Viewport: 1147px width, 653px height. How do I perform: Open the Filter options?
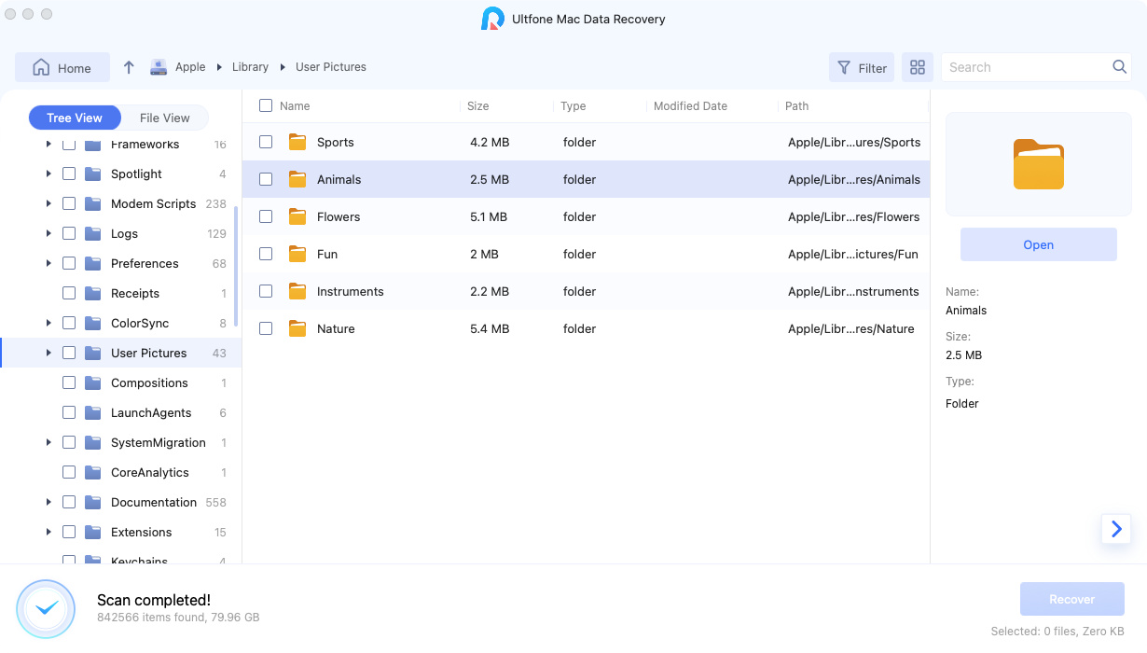pos(862,67)
